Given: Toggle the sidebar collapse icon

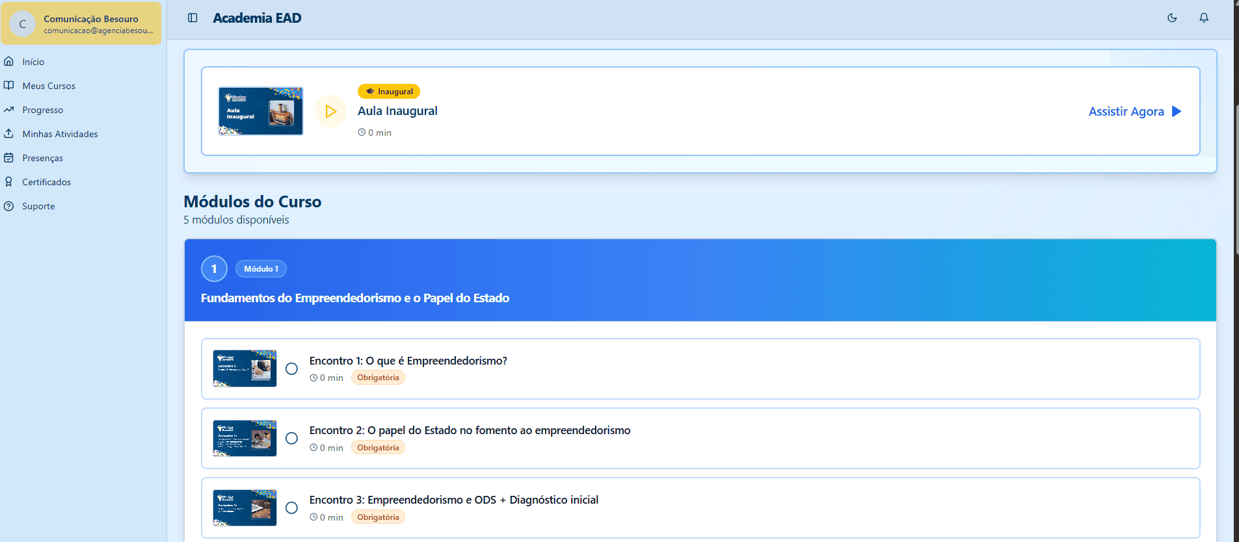Looking at the screenshot, I should click(193, 18).
